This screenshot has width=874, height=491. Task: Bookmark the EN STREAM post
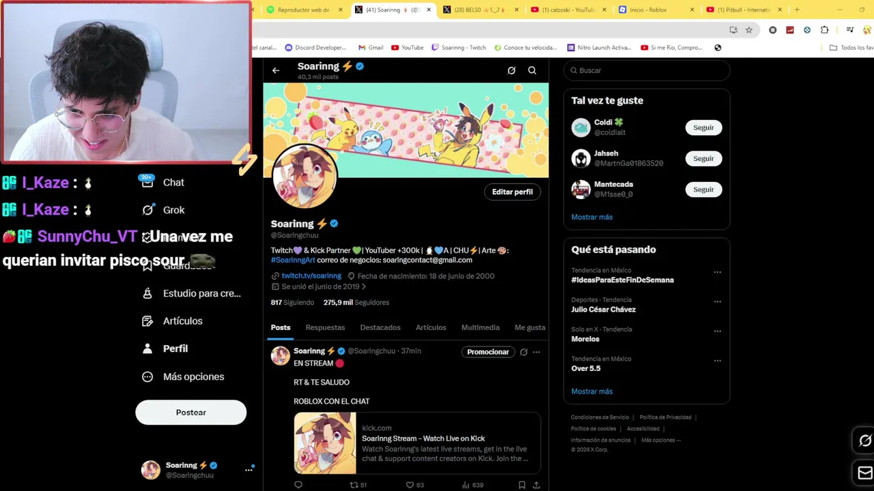pyautogui.click(x=522, y=485)
